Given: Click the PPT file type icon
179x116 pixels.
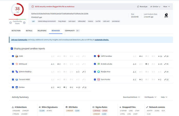Looking at the screenshot, I should pos(166,15).
